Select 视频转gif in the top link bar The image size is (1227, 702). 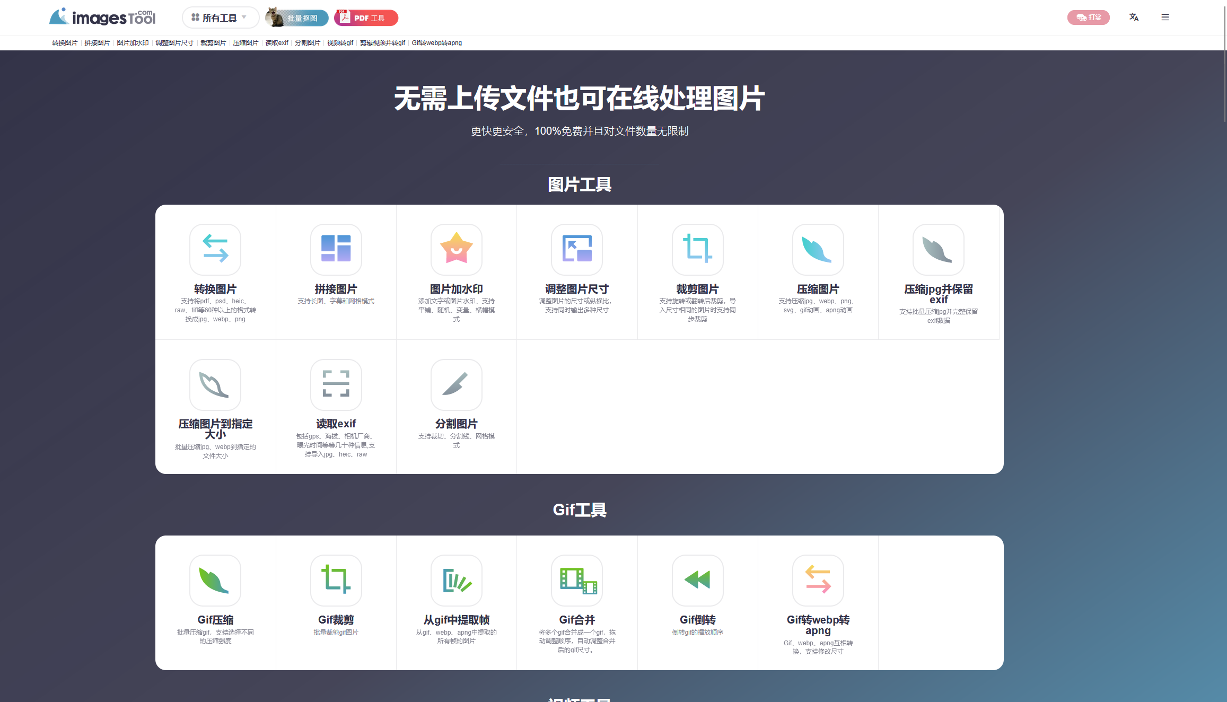tap(340, 43)
